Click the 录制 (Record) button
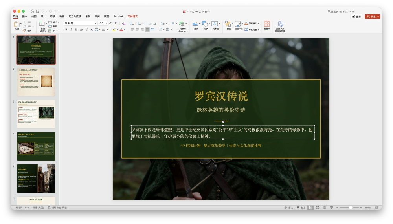Viewport: 393px width, 224px height. click(356, 16)
